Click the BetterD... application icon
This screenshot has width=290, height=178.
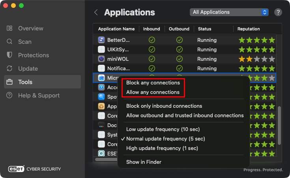click(x=101, y=40)
